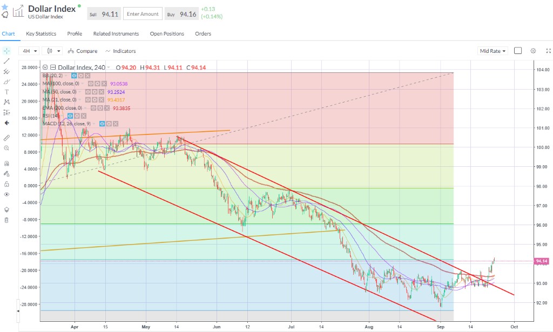Screen dimensions: 553x332
Task: Open settings for MACD (12, 26, close, 9)
Action: (109, 124)
